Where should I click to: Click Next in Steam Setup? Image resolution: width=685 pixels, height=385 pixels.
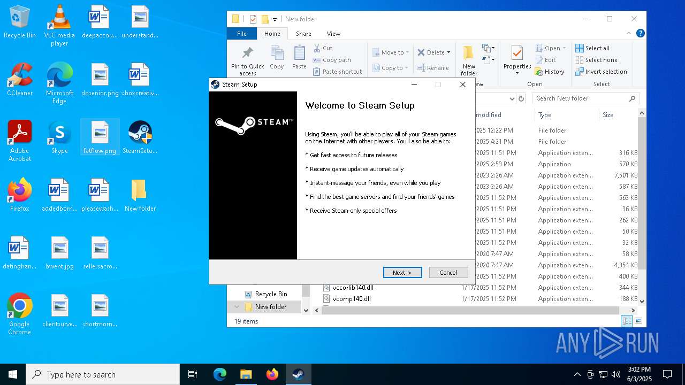[402, 273]
